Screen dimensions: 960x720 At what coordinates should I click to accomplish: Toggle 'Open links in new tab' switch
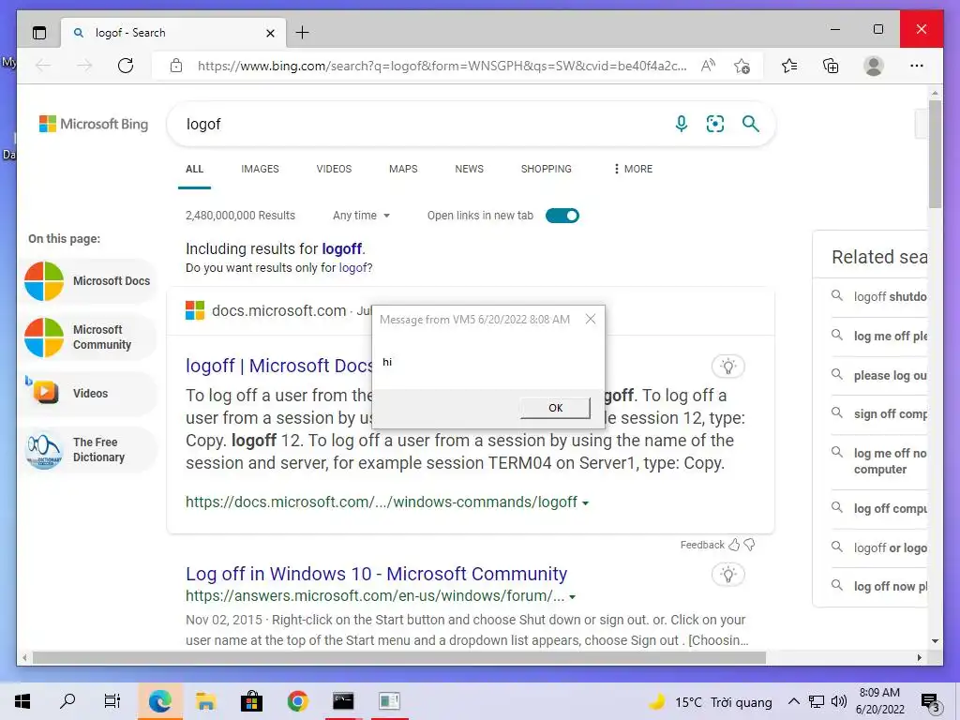(562, 216)
